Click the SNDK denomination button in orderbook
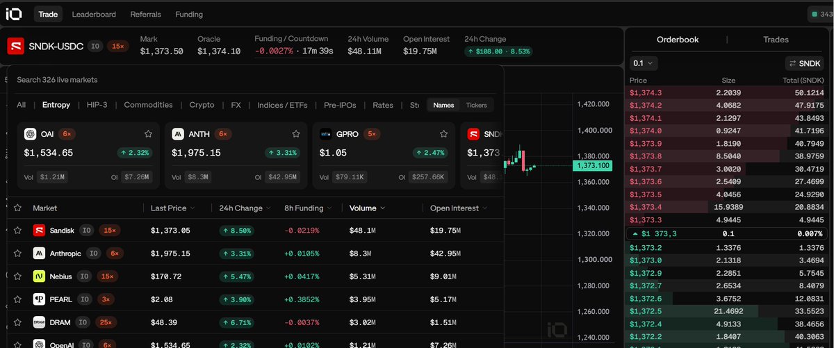Viewport: 834px width, 348px height. pos(805,63)
